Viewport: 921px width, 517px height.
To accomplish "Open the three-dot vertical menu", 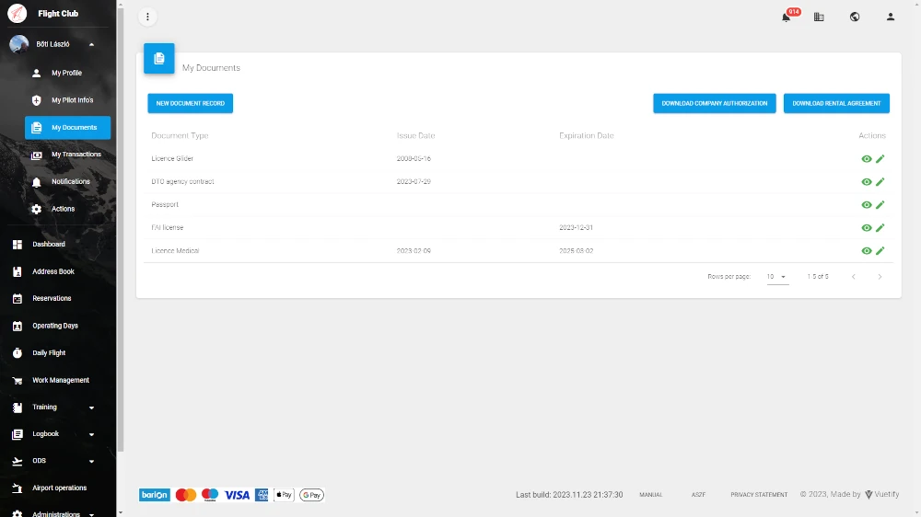I will coord(147,17).
